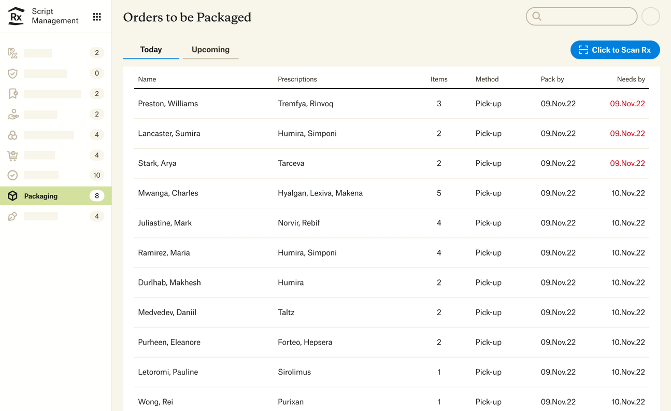Click the Tremfya, Rinvoq prescriptions cell
This screenshot has width=671, height=411.
[306, 104]
